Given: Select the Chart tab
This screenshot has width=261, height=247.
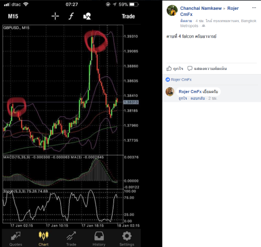Looking at the screenshot, I should (x=43, y=239).
